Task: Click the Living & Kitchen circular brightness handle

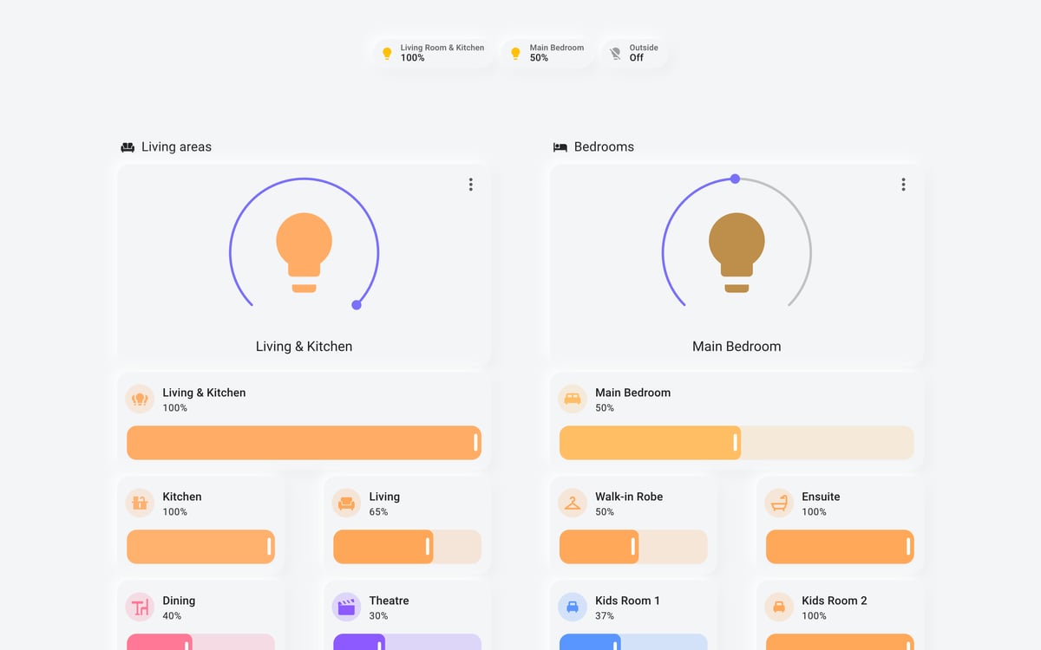Action: coord(357,305)
